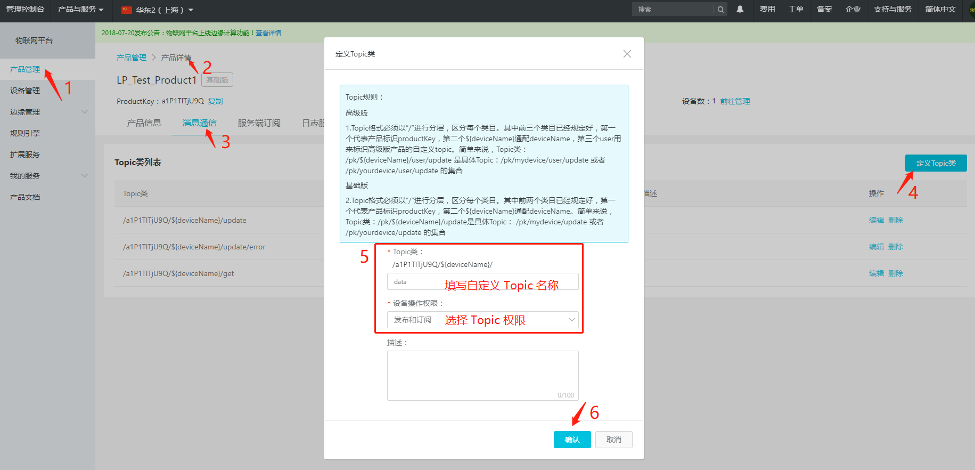Select 设备管理 in the sidebar
The image size is (975, 470).
pyautogui.click(x=25, y=91)
